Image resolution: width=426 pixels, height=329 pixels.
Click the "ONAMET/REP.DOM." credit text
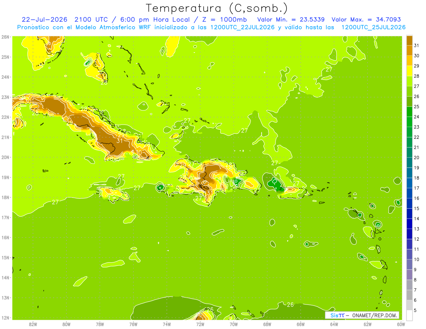(375, 315)
